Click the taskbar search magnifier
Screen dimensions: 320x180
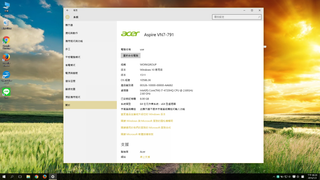pyautogui.click(x=12, y=176)
